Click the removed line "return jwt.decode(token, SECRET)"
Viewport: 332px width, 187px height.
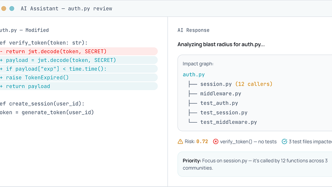tap(79, 51)
